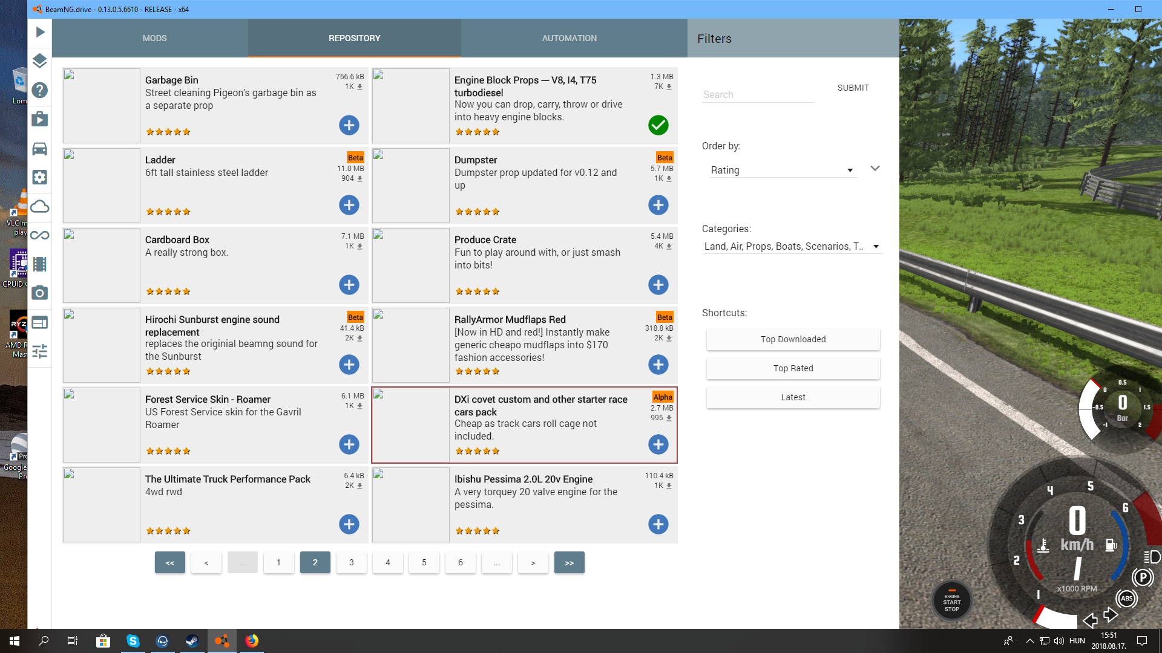Open the help question mark icon
This screenshot has width=1162, height=653.
click(40, 90)
